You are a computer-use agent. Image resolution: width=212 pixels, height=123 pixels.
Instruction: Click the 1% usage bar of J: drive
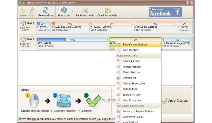point(177,40)
